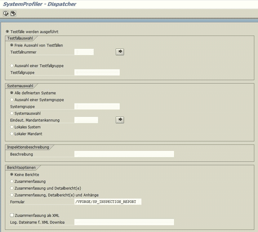Select 'Keine Berichte' report option
The height and width of the screenshot is (232, 258).
click(x=12, y=174)
